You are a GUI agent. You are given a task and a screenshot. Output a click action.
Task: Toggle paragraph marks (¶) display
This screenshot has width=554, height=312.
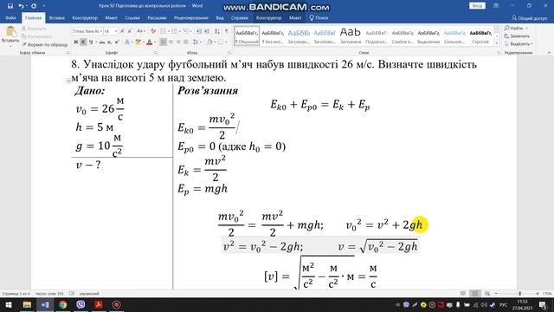click(x=227, y=31)
